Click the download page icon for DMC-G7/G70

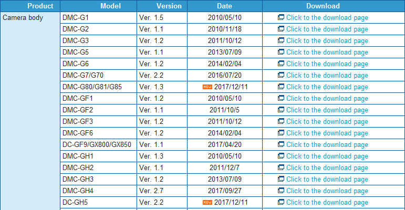click(x=281, y=75)
